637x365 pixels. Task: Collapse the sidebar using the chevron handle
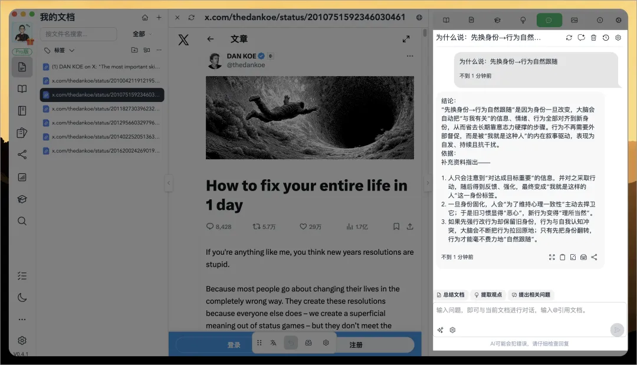tap(169, 184)
